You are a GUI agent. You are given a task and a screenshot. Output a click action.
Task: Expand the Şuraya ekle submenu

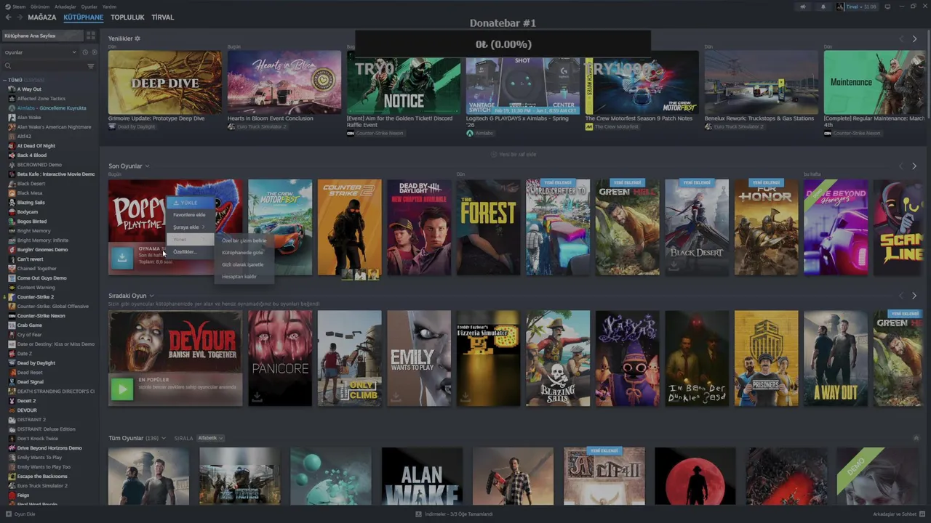[190, 227]
